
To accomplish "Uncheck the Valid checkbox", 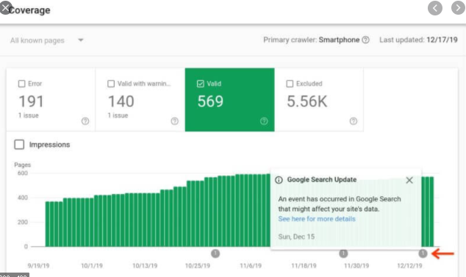I will click(x=201, y=84).
